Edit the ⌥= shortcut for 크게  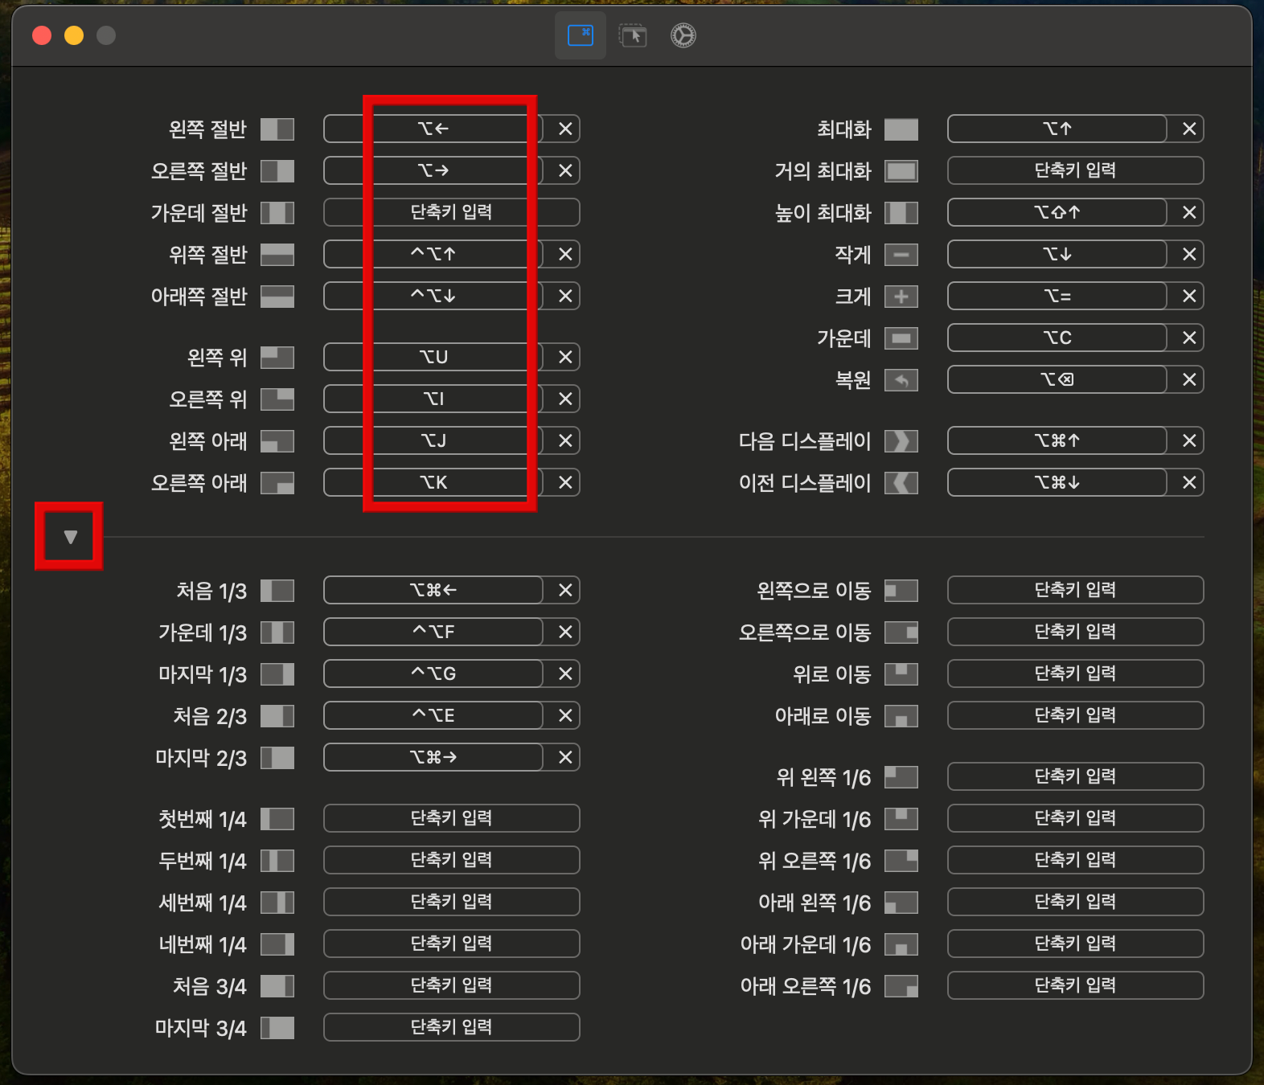(x=1057, y=296)
